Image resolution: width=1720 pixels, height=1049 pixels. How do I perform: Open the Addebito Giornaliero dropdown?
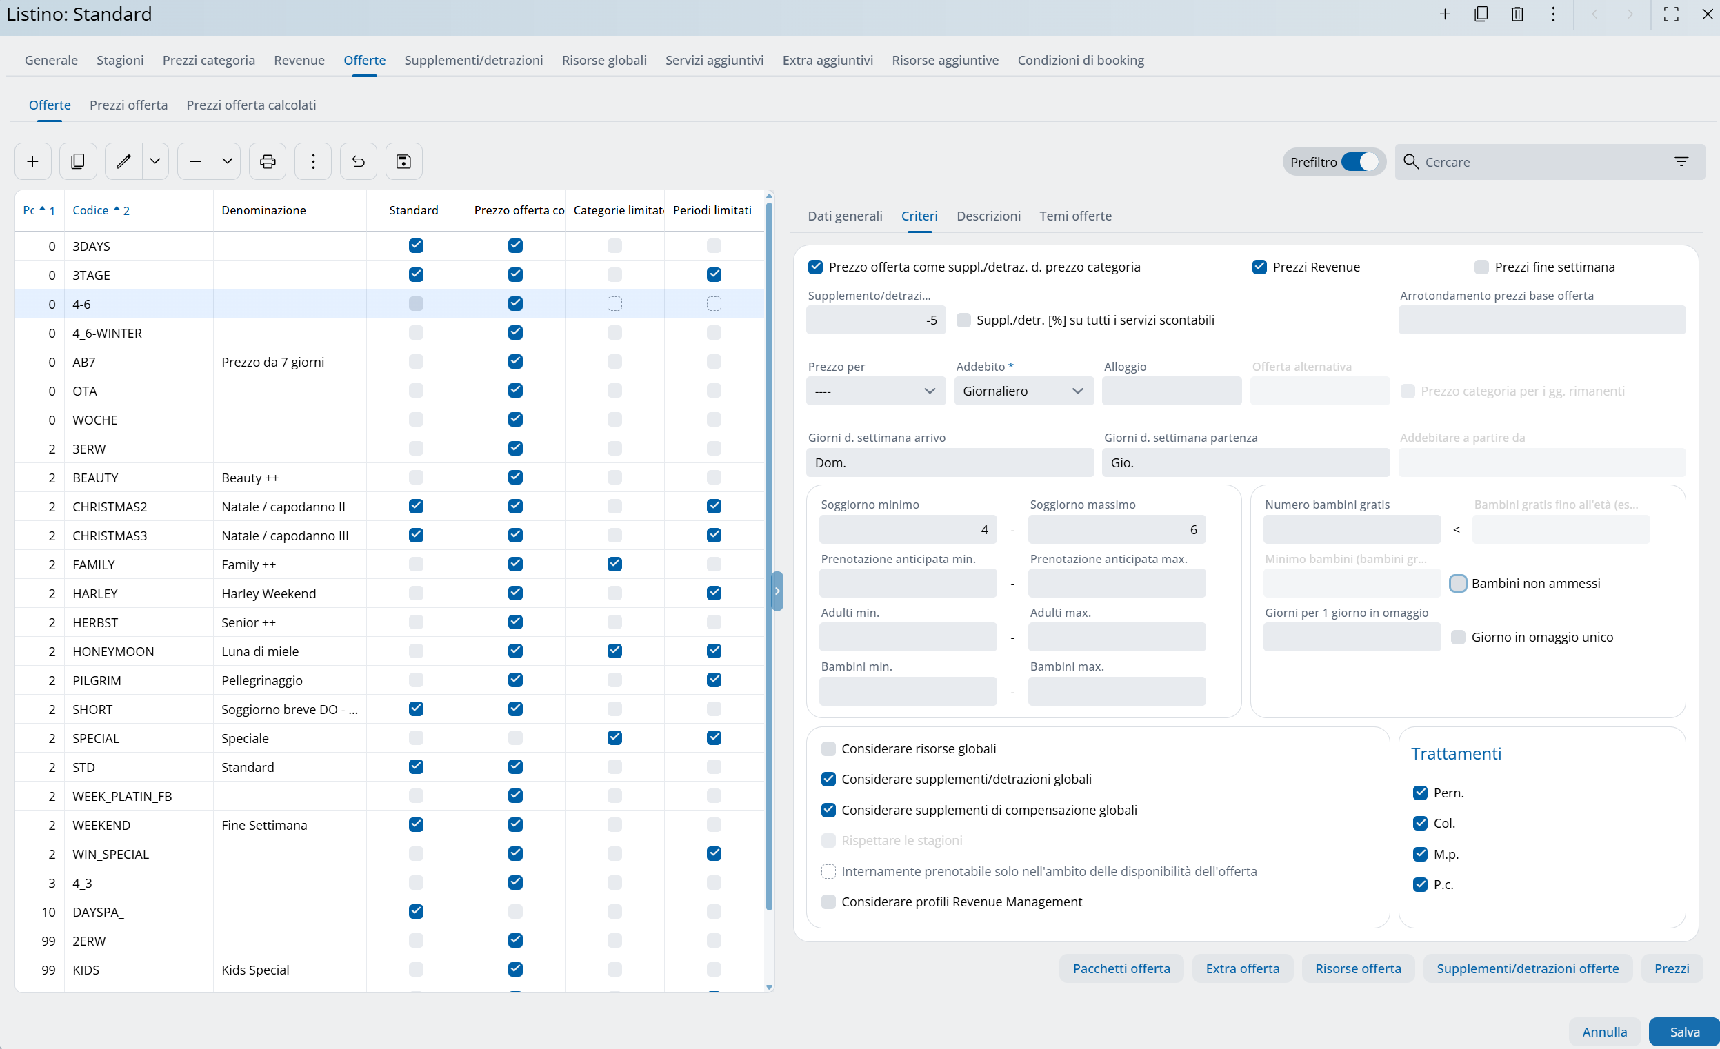coord(1023,391)
